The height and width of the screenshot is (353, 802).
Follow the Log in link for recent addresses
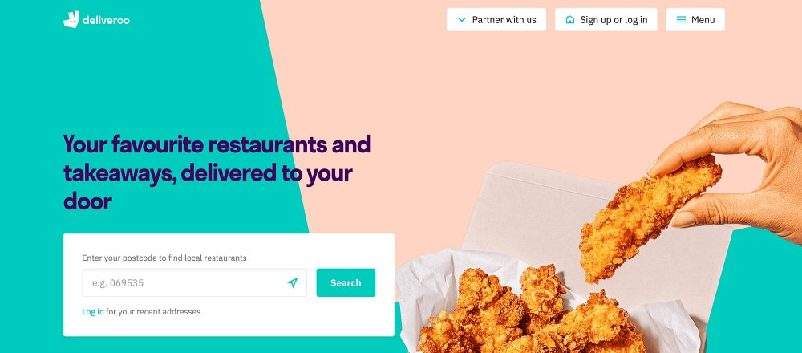[x=92, y=311]
